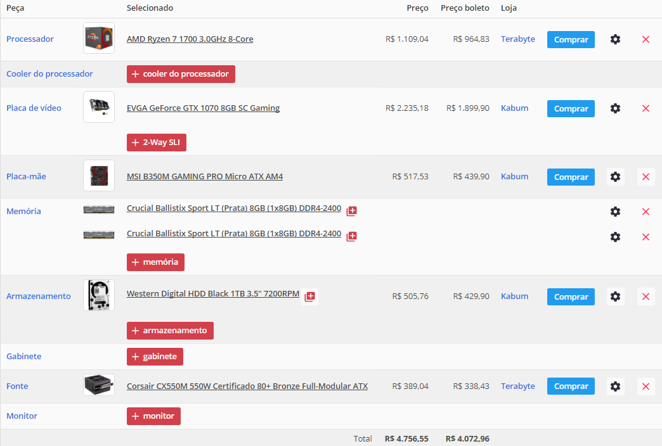Open MSI B350M GAMING PRO Micro ATX link
Viewport: 662px width, 446px height.
pos(205,176)
